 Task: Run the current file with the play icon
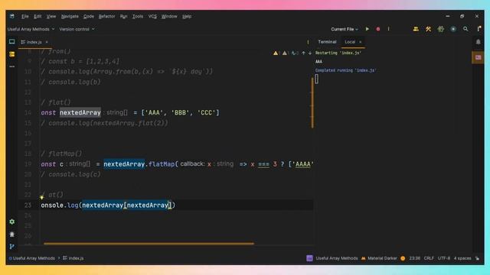click(x=367, y=29)
